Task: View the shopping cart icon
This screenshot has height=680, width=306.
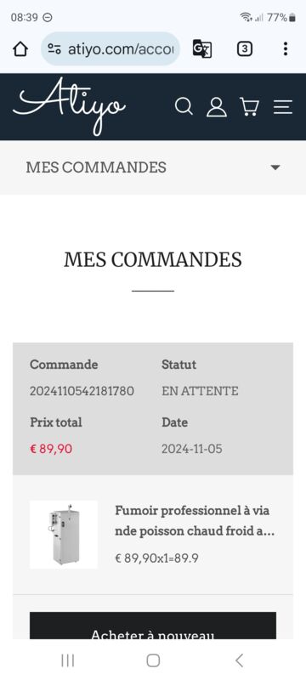Action: pos(249,107)
